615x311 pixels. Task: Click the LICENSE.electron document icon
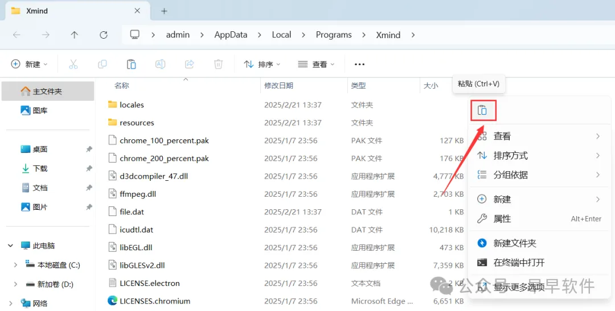click(113, 283)
